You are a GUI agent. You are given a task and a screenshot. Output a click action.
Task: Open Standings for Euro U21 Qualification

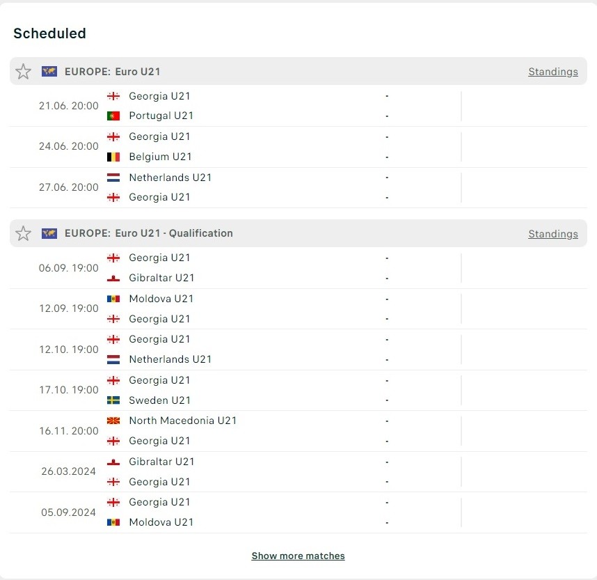[553, 233]
